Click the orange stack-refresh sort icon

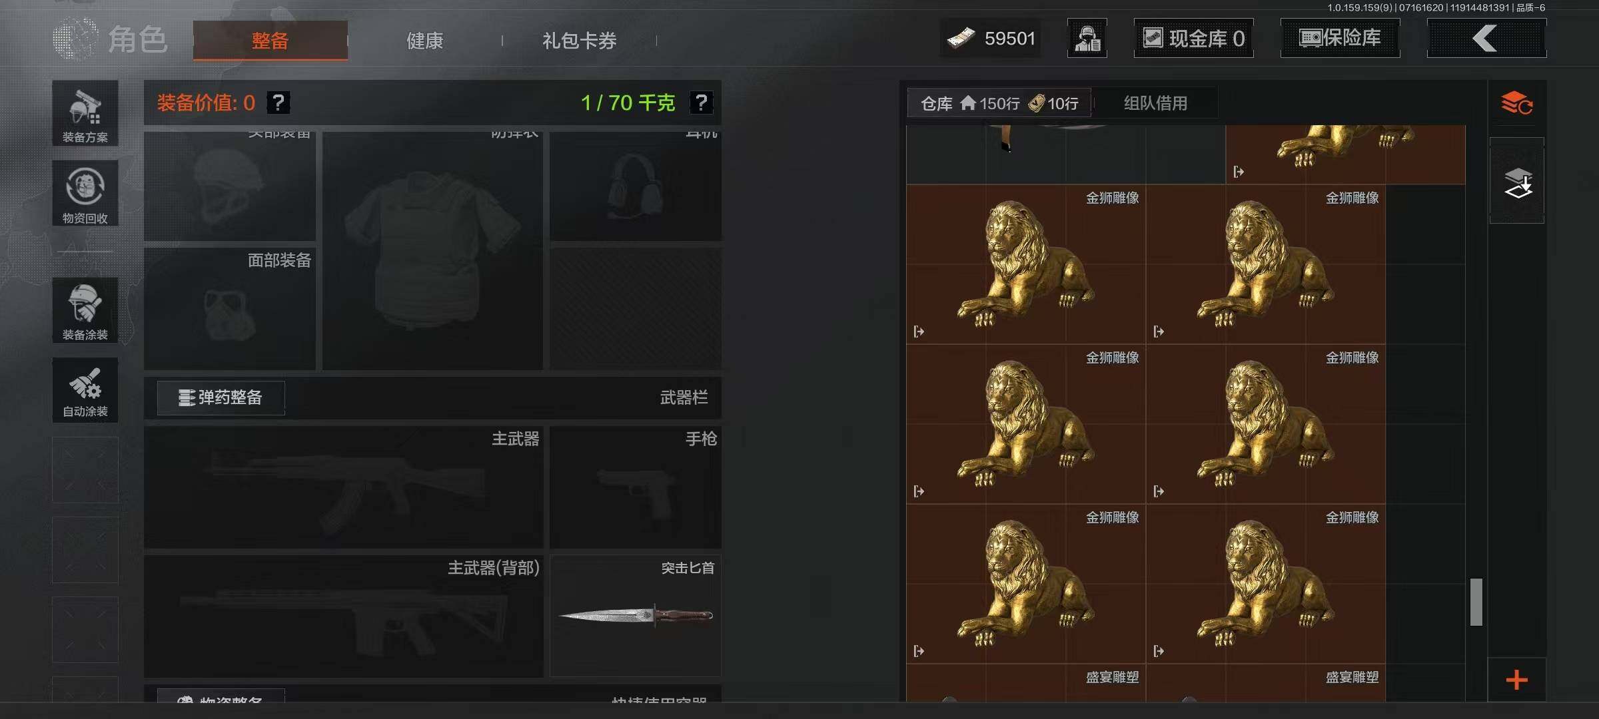coord(1516,103)
